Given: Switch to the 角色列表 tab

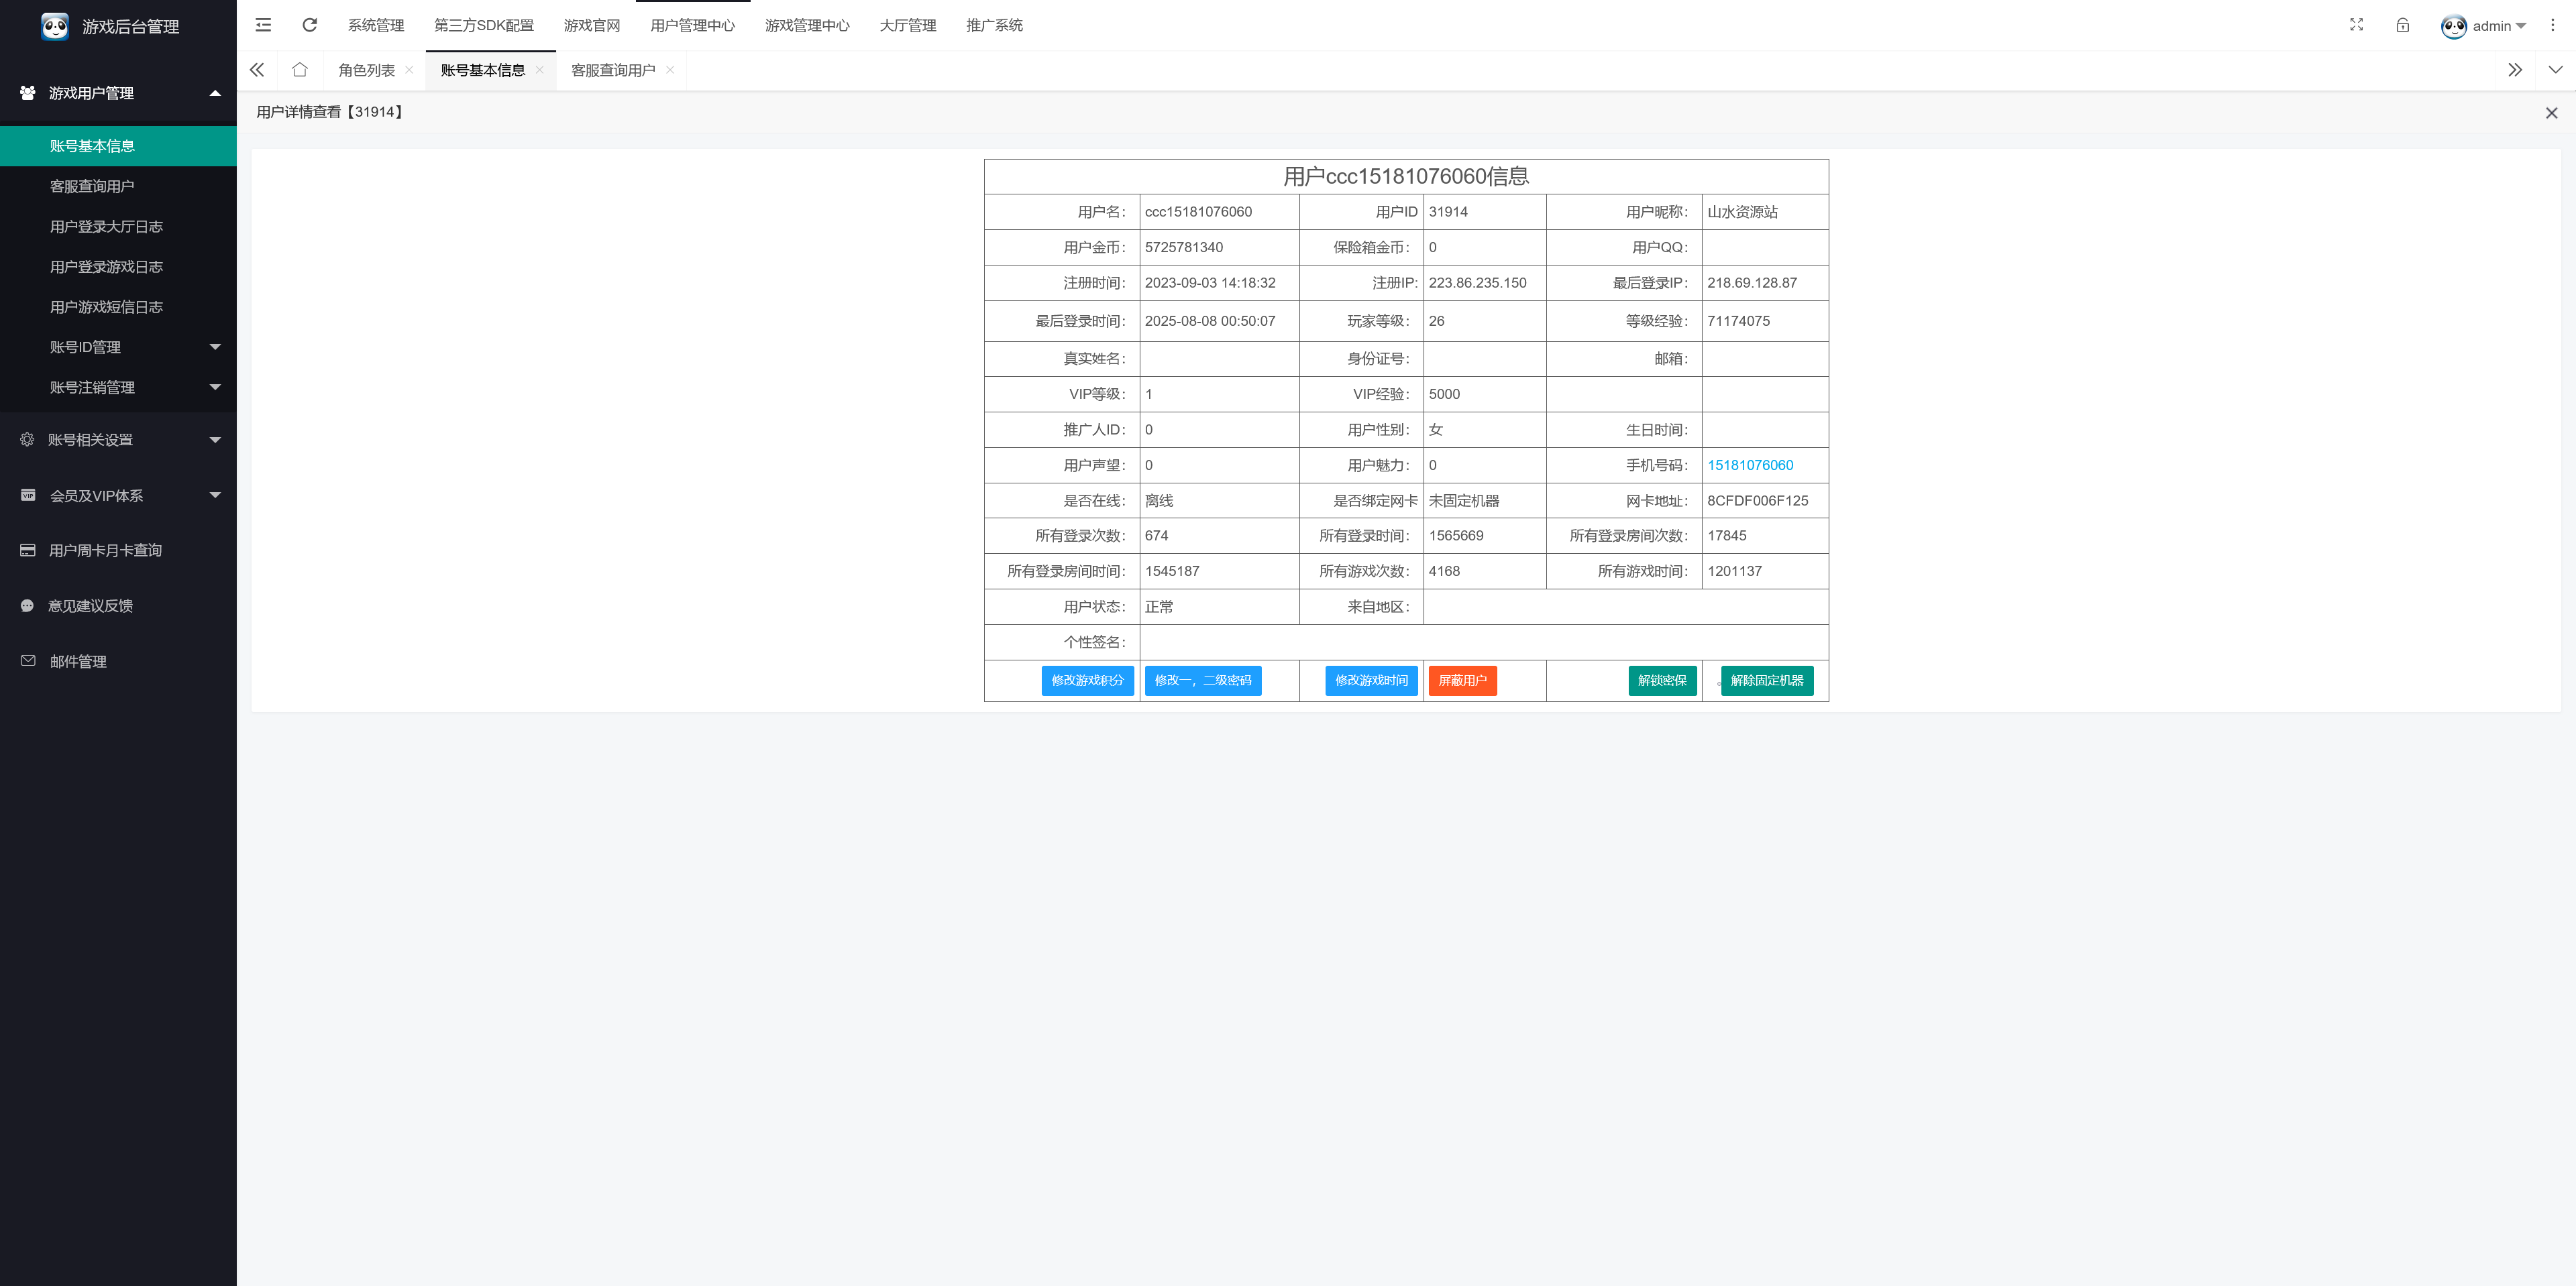Looking at the screenshot, I should (366, 70).
